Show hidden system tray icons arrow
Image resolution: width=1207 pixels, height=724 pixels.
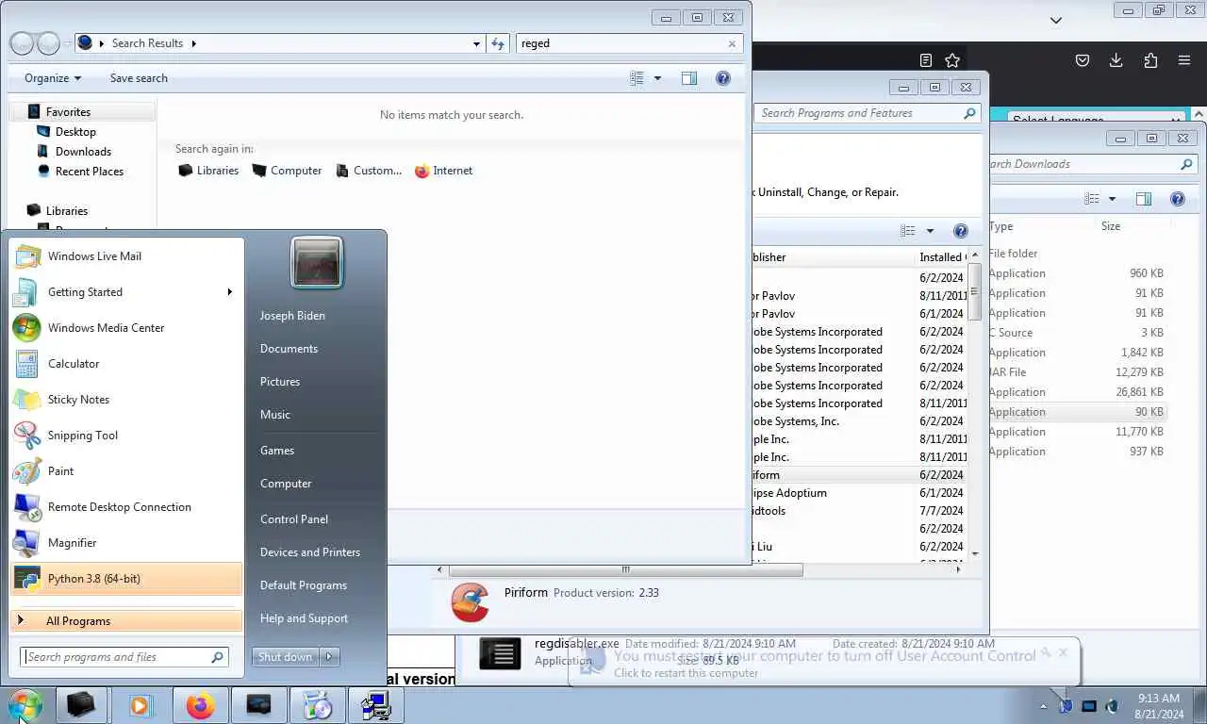point(1043,706)
